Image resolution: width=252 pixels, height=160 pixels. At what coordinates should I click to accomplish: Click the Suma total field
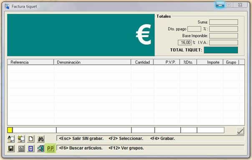click(224, 22)
